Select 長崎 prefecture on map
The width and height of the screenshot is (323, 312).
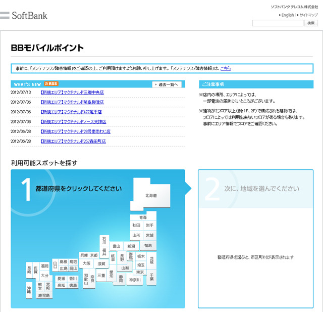[x=29, y=270]
